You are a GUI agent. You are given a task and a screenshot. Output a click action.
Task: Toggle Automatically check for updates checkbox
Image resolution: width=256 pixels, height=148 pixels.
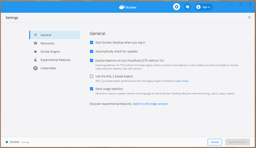click(92, 51)
